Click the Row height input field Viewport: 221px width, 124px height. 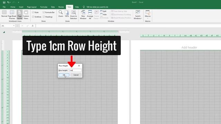75,70
